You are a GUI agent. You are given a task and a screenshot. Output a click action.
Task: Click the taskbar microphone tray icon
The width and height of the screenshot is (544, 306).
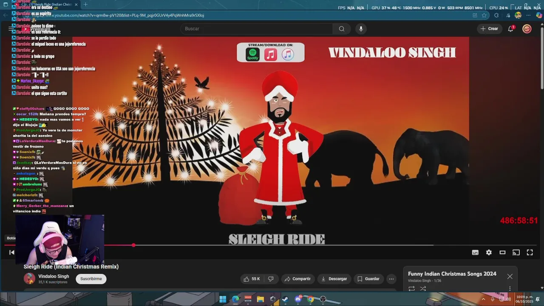point(493,299)
